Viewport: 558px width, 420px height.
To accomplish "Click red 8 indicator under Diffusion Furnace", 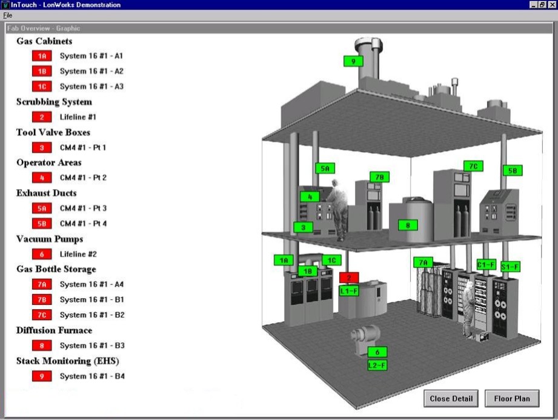I will [x=42, y=345].
